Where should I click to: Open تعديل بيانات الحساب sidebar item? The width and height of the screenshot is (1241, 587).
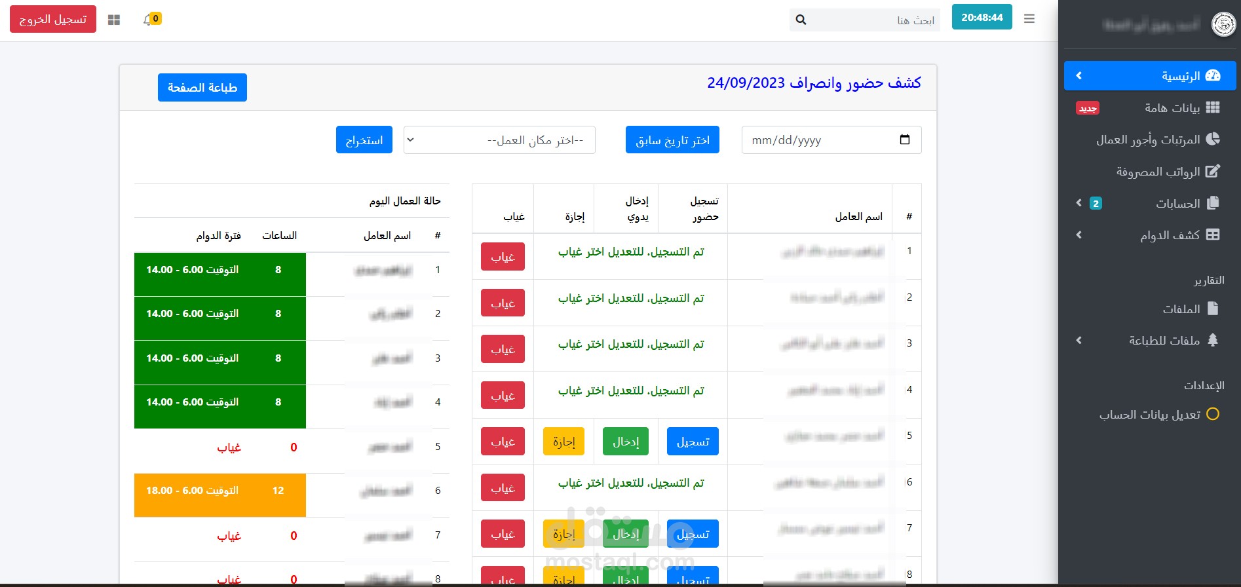pos(1150,414)
